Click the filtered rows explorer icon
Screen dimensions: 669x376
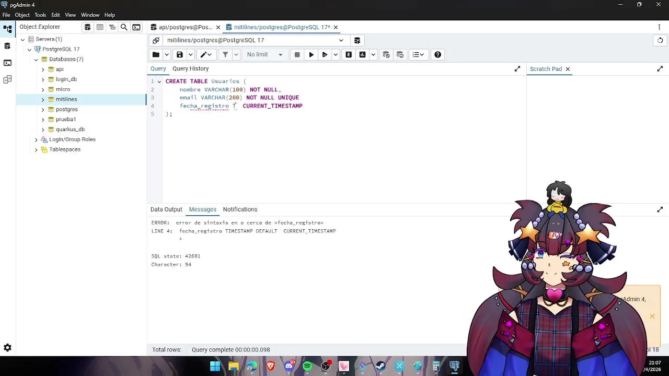tap(112, 27)
